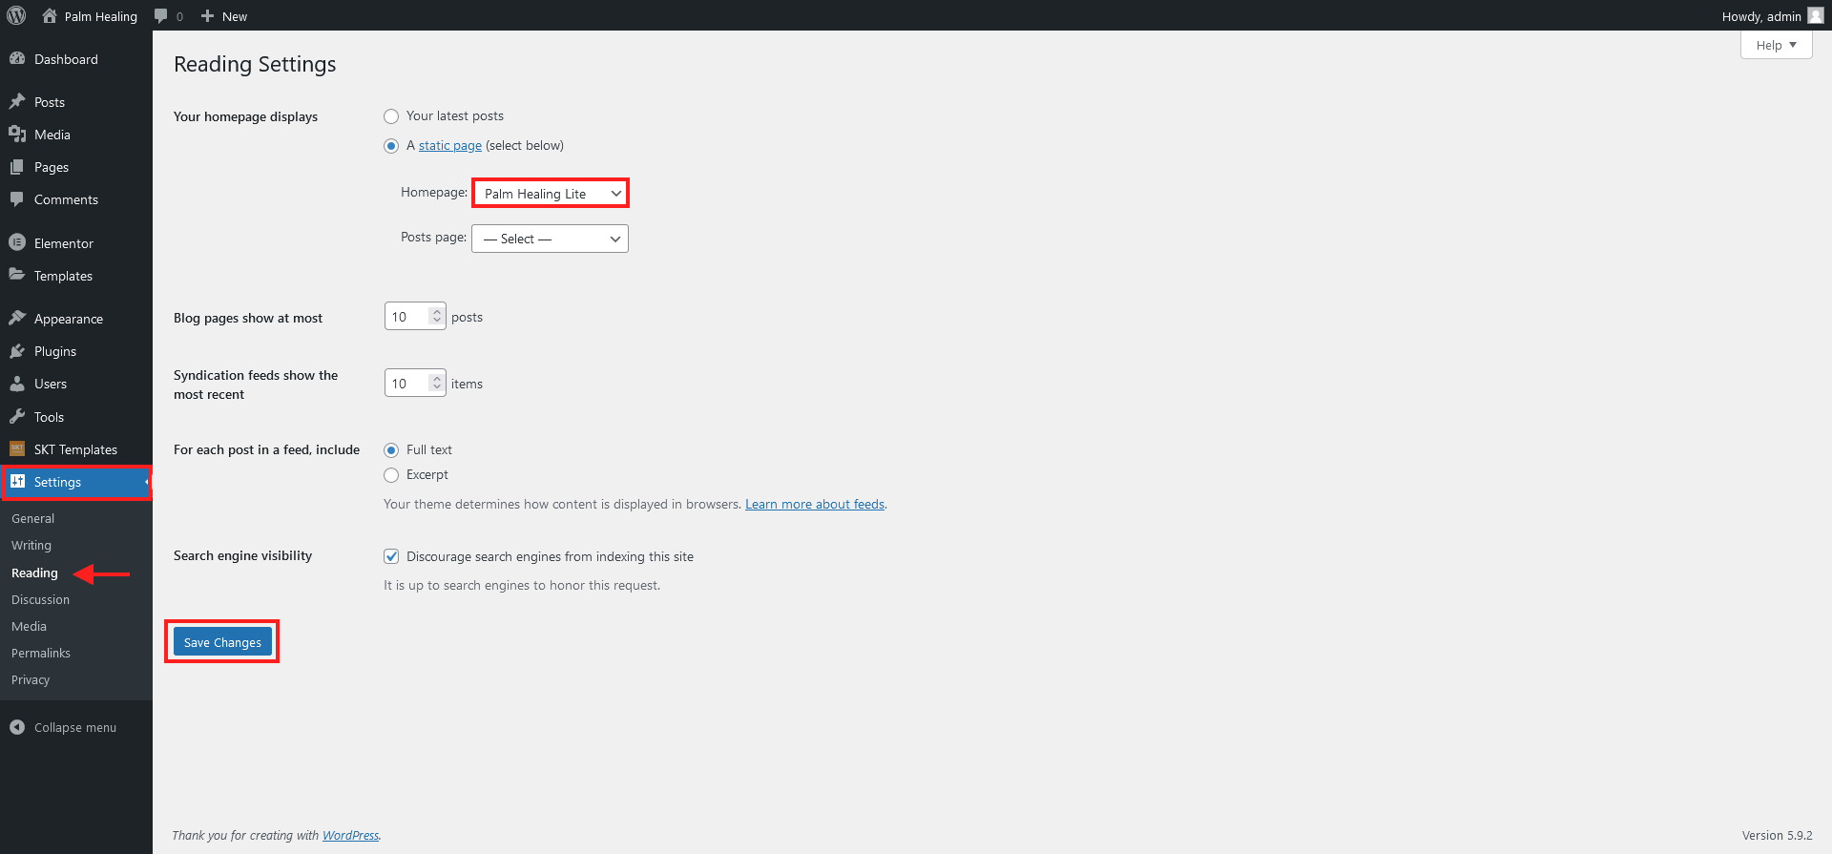Follow the 'static page' link
This screenshot has width=1832, height=854.
[x=450, y=145]
